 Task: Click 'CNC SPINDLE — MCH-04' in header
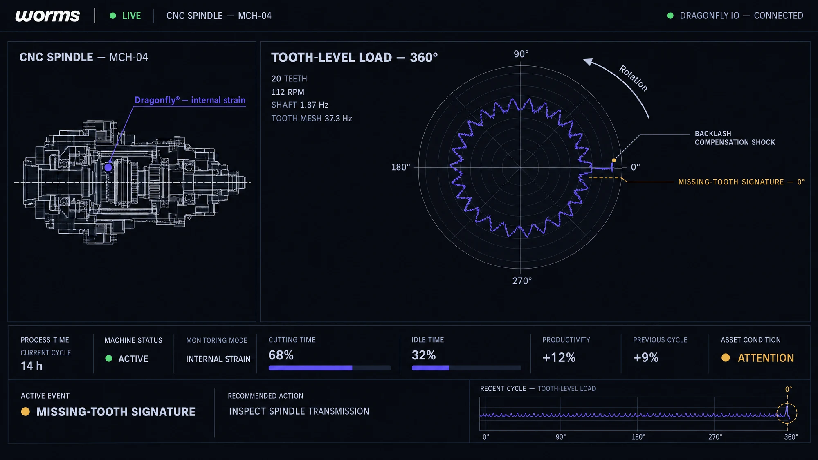(219, 16)
